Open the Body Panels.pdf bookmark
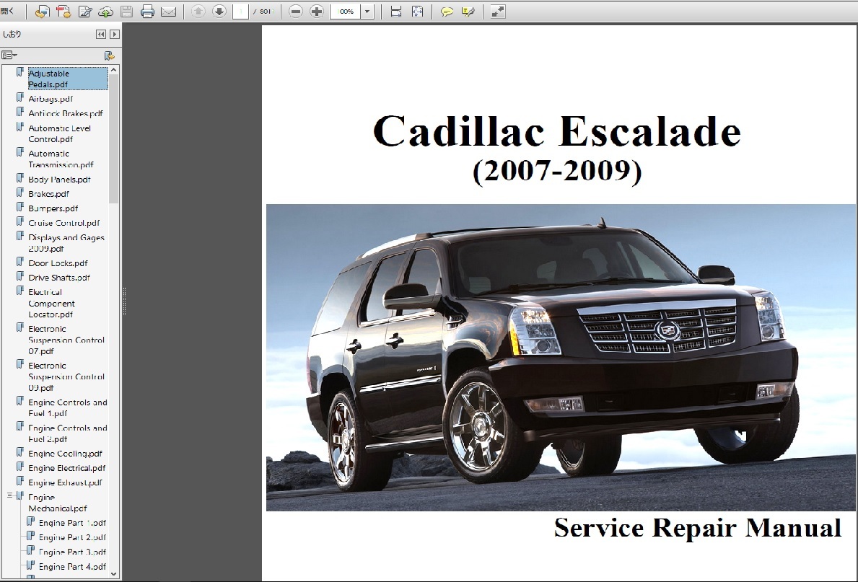 tap(60, 180)
